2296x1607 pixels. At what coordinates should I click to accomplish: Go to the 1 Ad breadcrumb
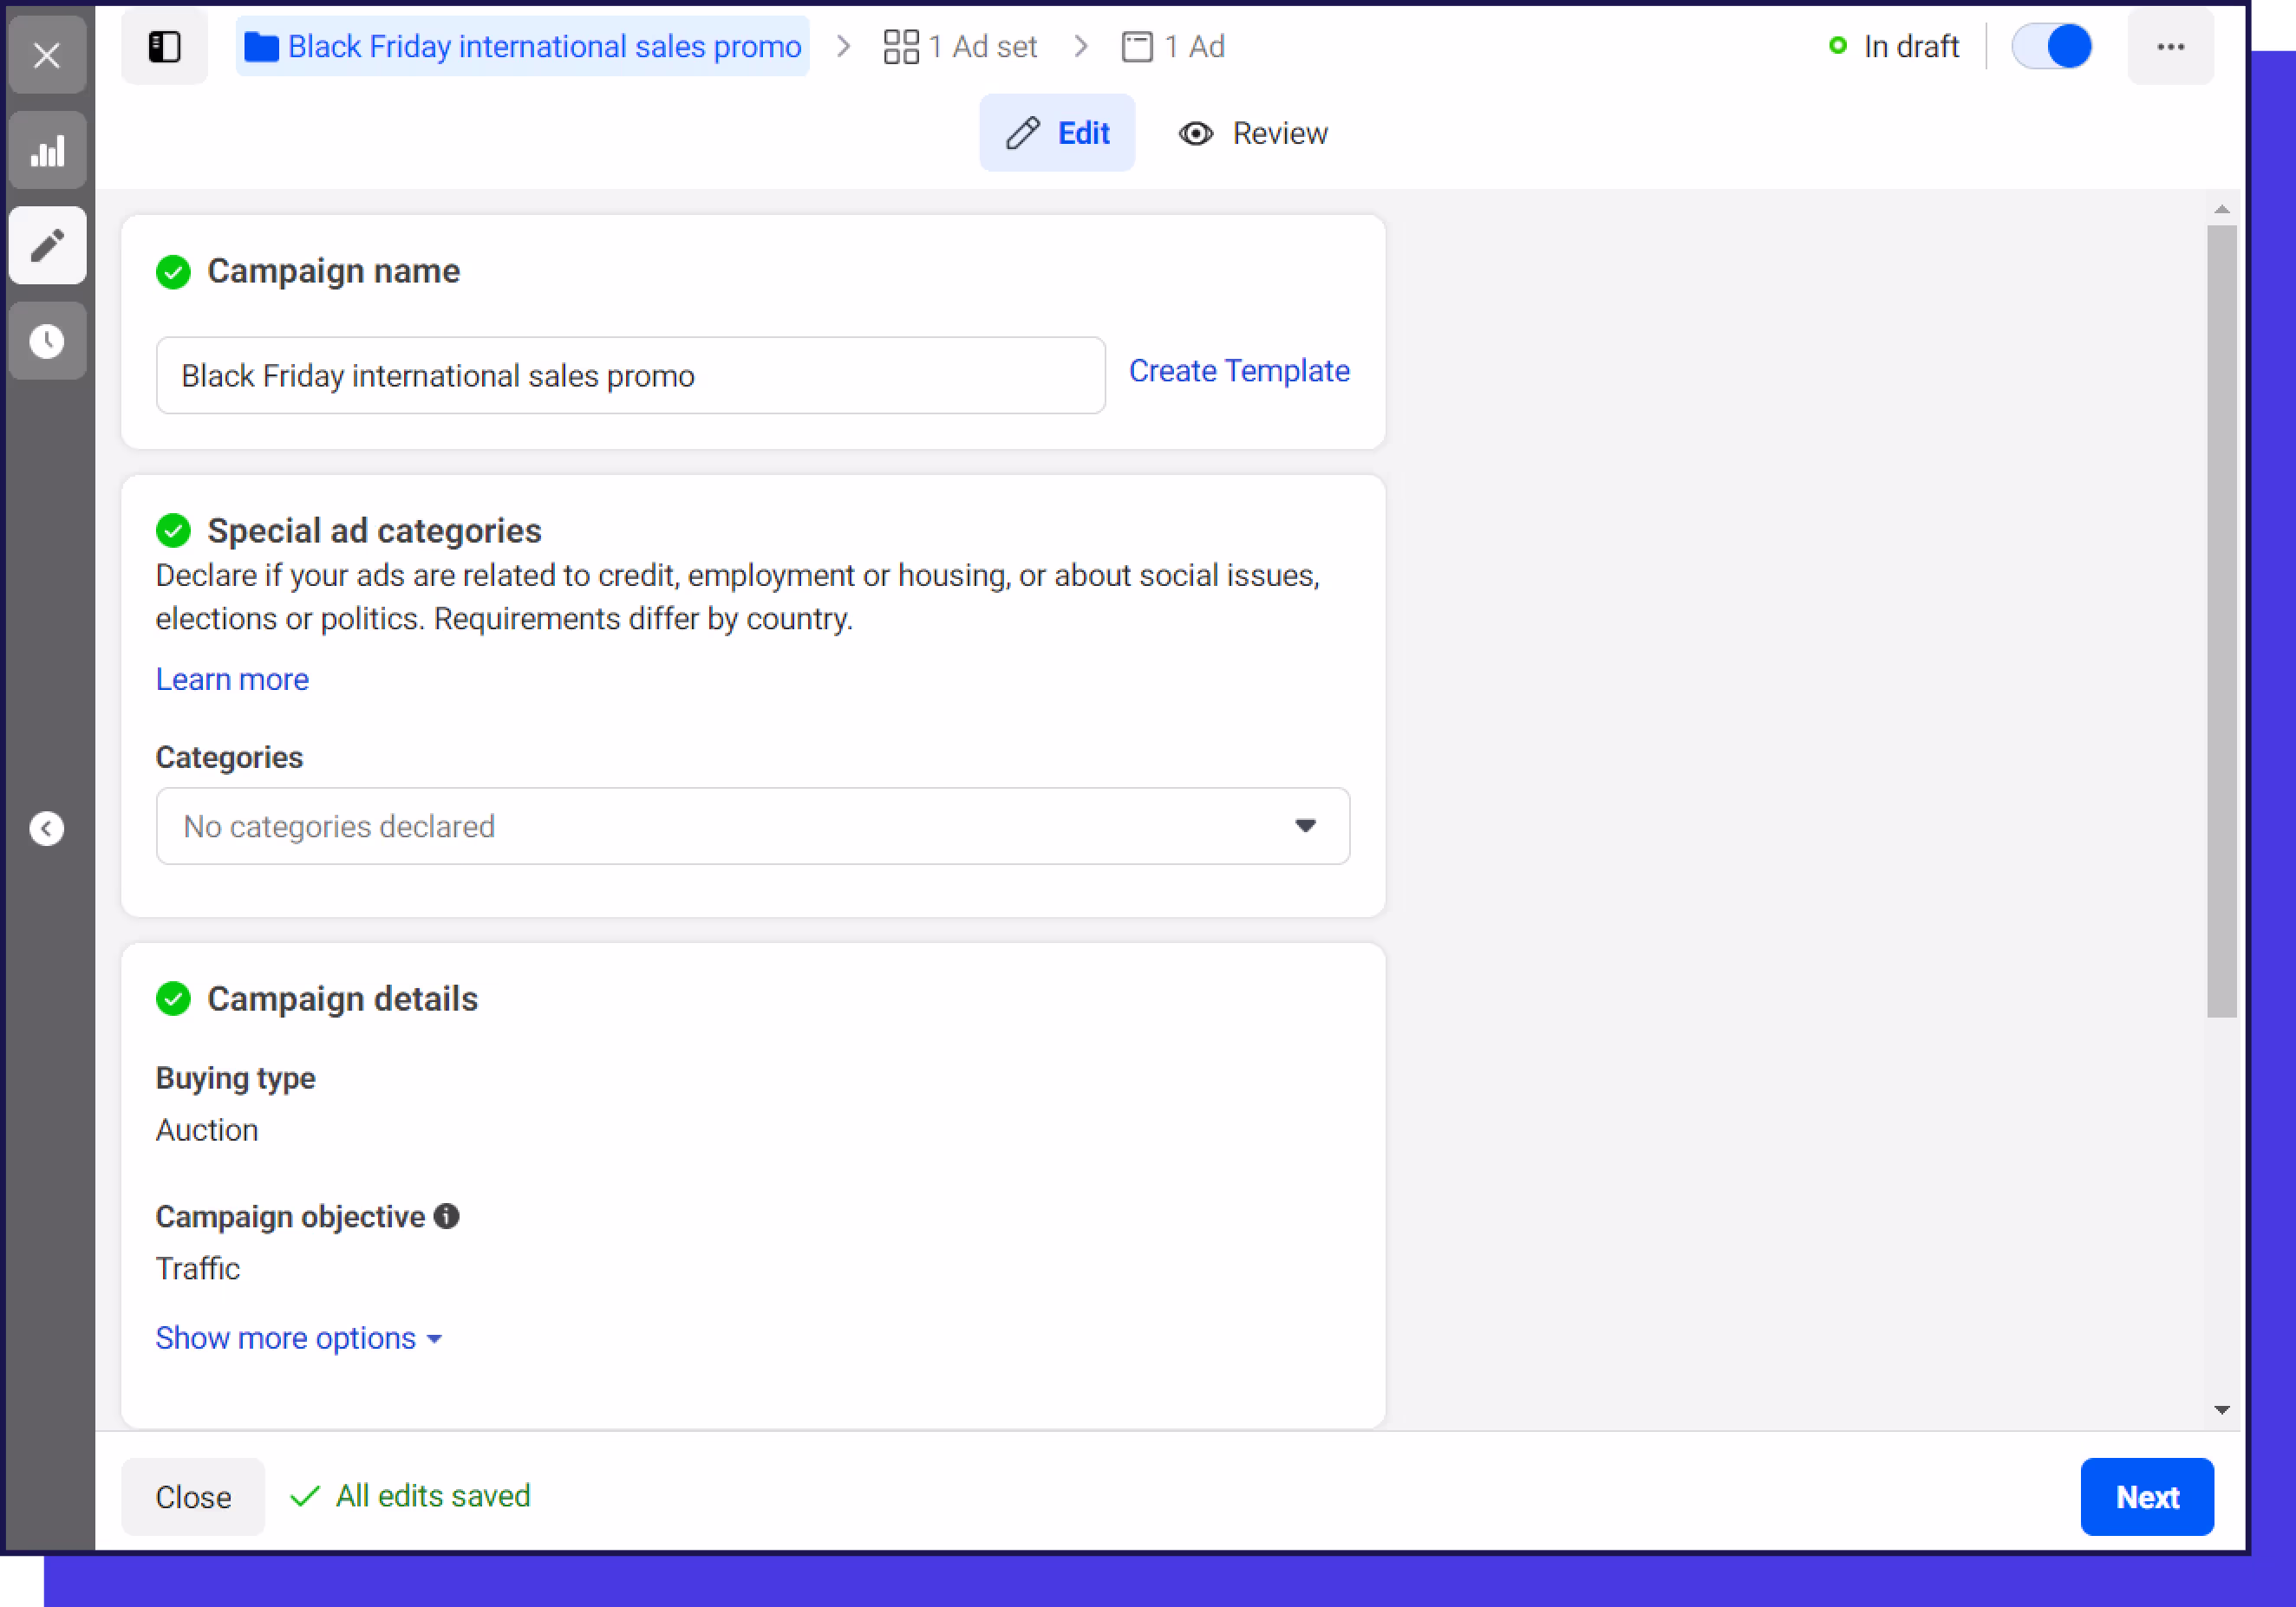(1173, 46)
